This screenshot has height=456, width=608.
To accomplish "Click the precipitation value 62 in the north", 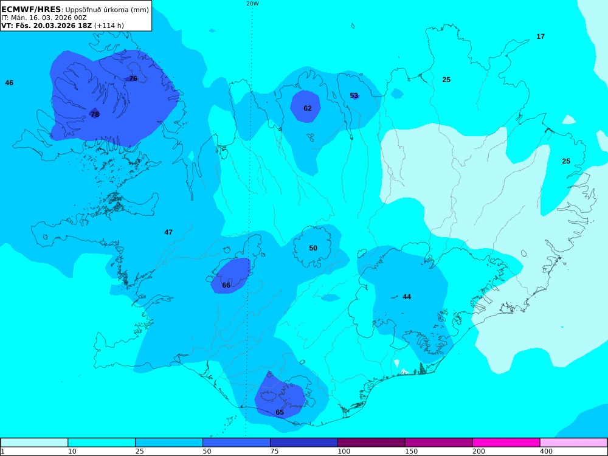I will pyautogui.click(x=308, y=108).
